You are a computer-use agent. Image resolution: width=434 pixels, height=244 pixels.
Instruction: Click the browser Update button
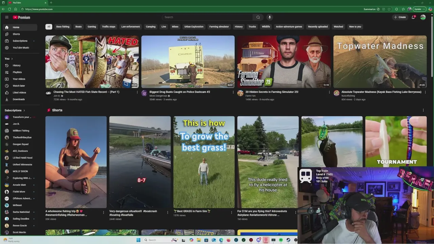(x=419, y=9)
